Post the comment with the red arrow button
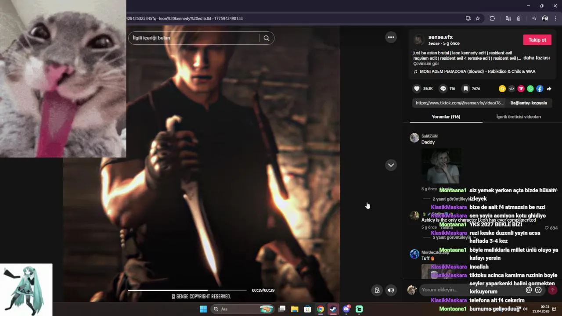562x316 pixels. [x=552, y=290]
